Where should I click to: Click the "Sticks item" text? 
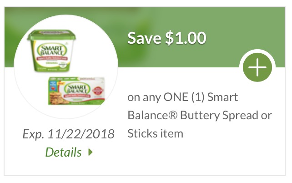click(x=155, y=134)
